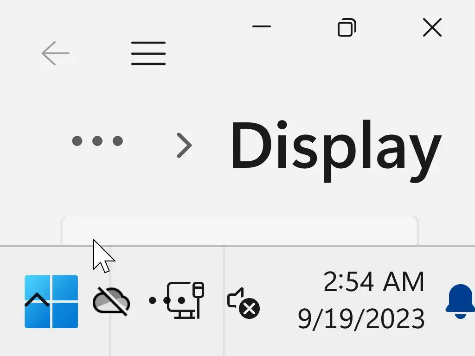Open the hamburger navigation menu

148,53
